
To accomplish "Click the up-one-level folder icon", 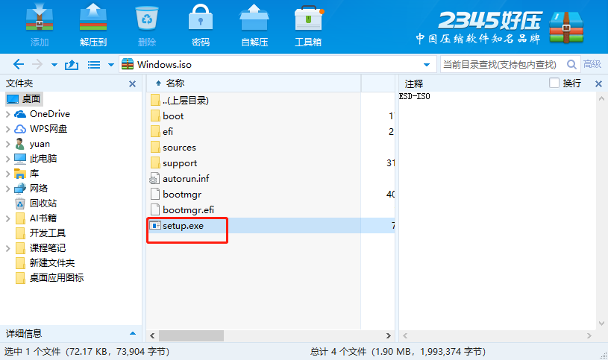I will click(72, 64).
